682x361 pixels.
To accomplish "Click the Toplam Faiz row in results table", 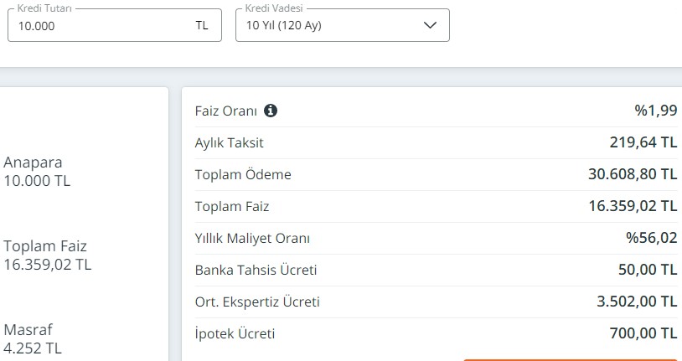I will point(437,206).
